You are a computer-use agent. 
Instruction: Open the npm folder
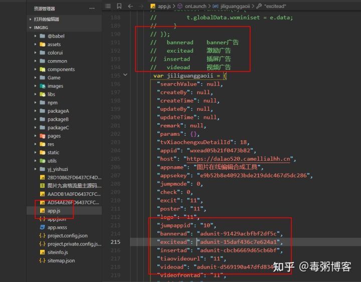(x=53, y=103)
